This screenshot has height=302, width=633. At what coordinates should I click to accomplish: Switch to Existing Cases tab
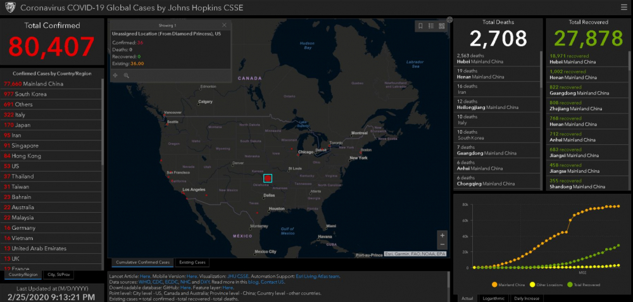(192, 263)
